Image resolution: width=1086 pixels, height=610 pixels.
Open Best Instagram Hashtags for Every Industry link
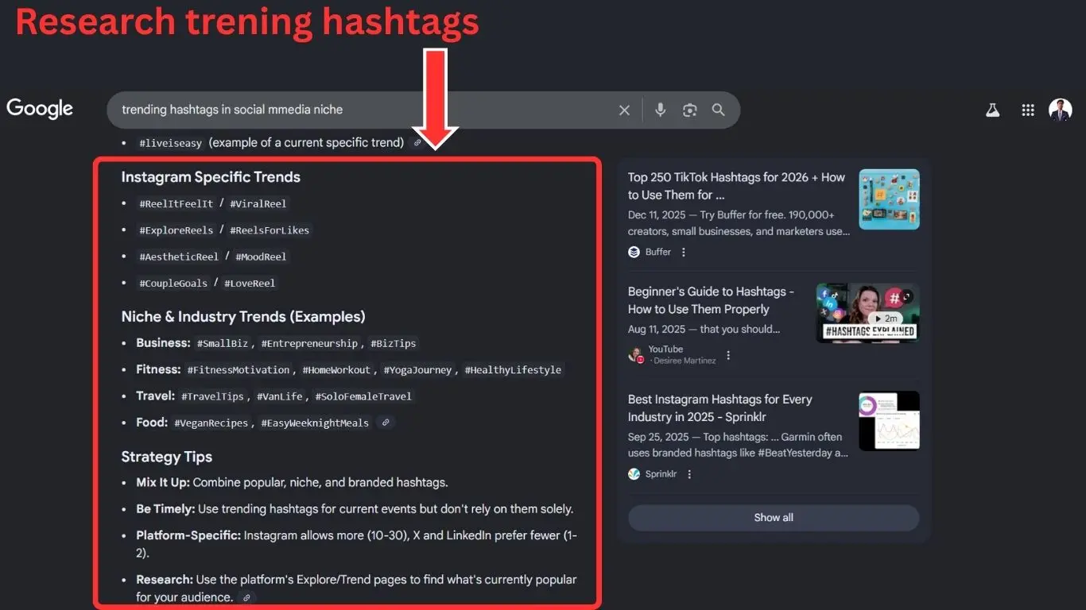719,408
